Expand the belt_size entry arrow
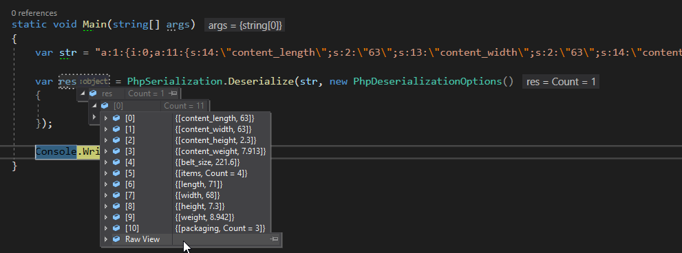The height and width of the screenshot is (253, 682). click(106, 162)
